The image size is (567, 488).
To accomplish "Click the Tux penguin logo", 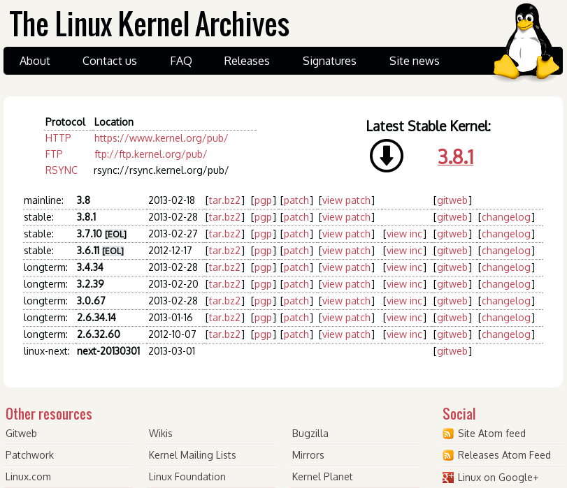I will (x=527, y=41).
